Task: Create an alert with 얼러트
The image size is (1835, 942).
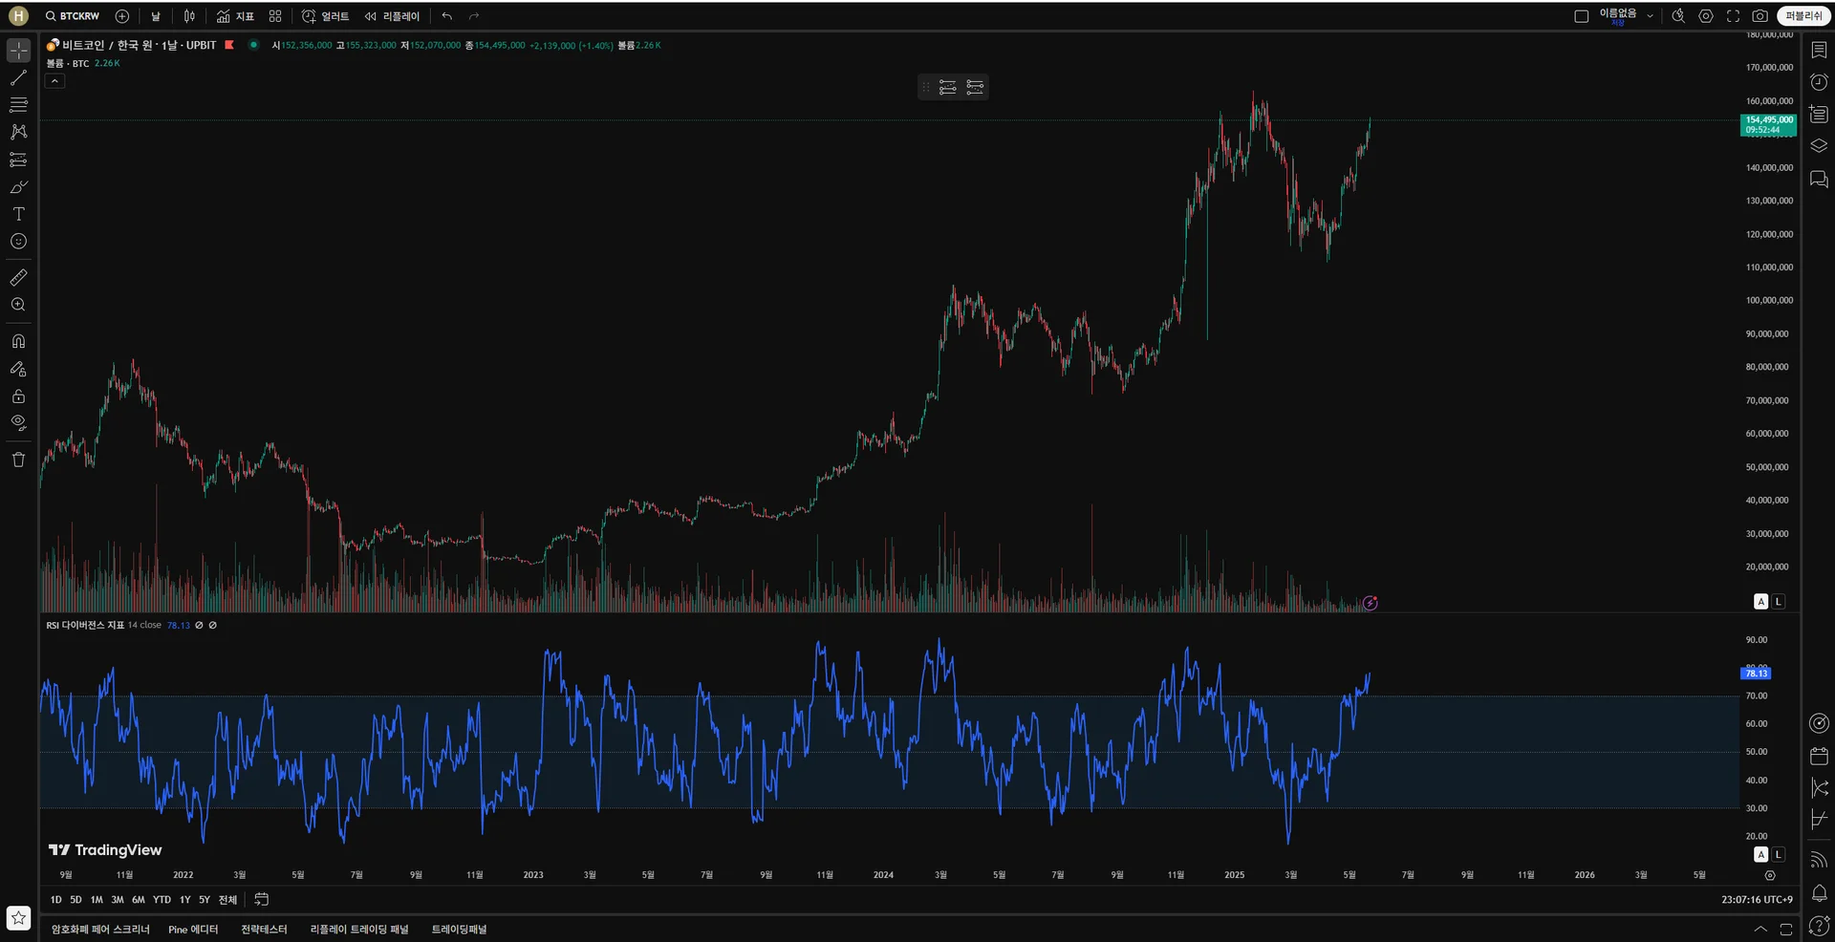Action: click(x=326, y=16)
